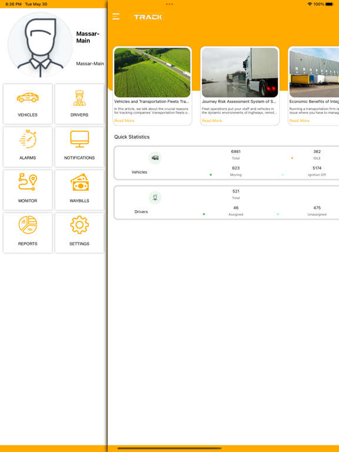Tap the Wi-Fi status icon
This screenshot has height=452, width=339.
[x=310, y=4]
